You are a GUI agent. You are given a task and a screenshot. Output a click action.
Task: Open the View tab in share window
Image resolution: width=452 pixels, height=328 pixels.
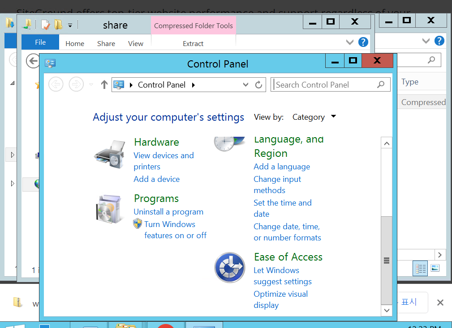click(x=135, y=43)
